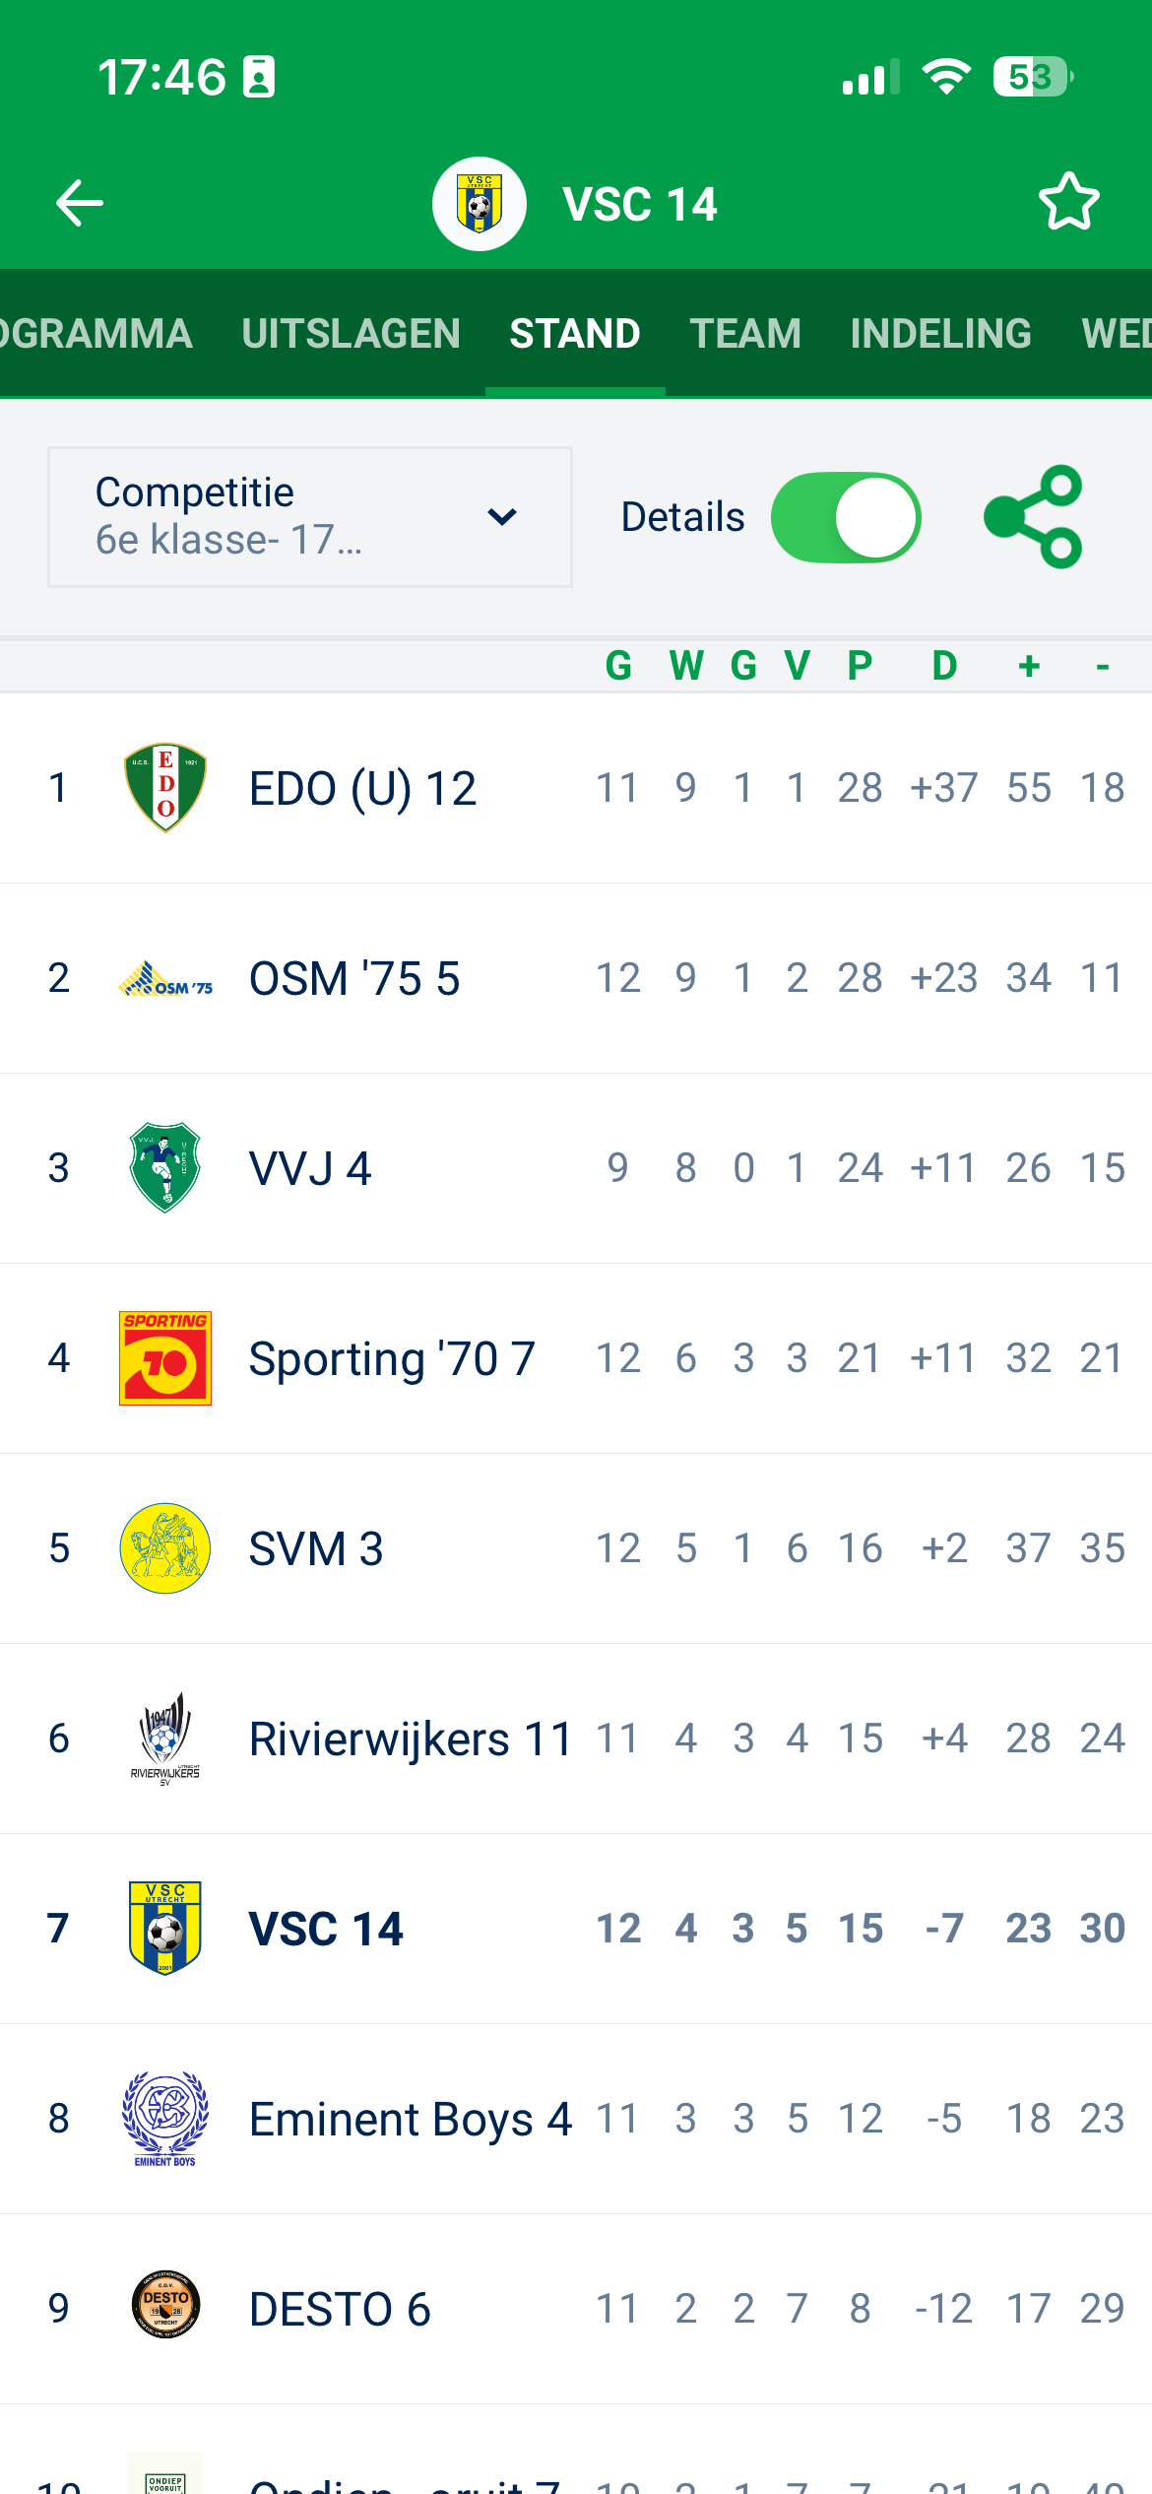This screenshot has width=1152, height=2494.
Task: Open the VSC club logo in header
Action: coord(480,204)
